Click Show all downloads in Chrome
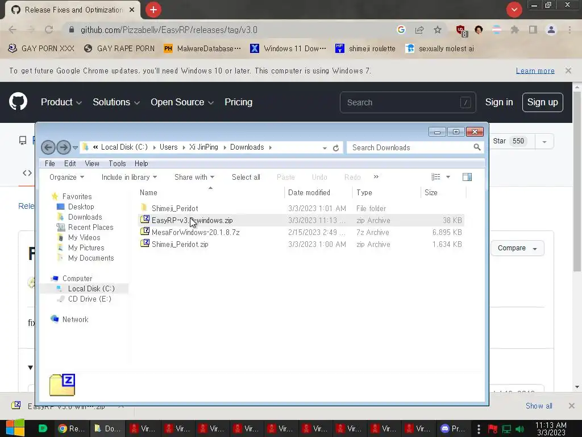 click(x=539, y=406)
